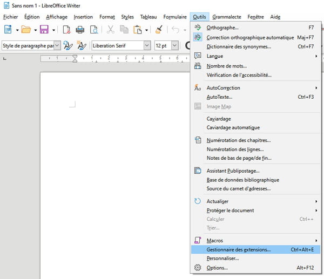The image size is (324, 279).
Task: Select AutoTexte menu entry
Action: pyautogui.click(x=255, y=97)
